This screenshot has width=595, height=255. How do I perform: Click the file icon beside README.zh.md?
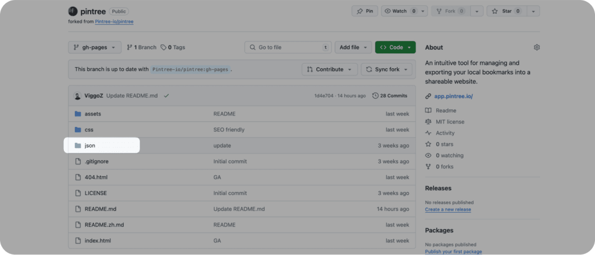click(x=78, y=225)
